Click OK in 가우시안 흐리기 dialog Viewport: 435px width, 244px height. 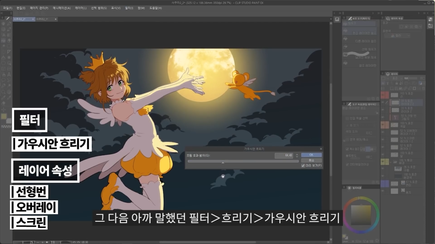click(x=311, y=155)
